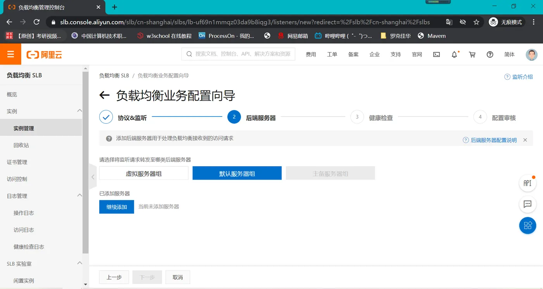Click the eye-slash tracking icon in address bar
Image resolution: width=543 pixels, height=289 pixels.
463,22
